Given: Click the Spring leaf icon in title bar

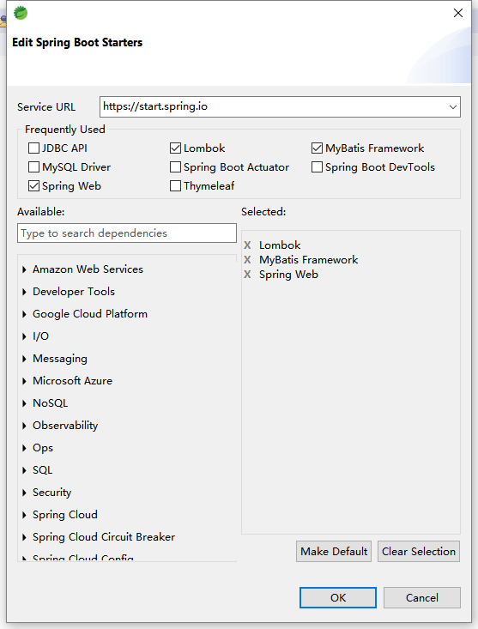Looking at the screenshot, I should pyautogui.click(x=21, y=13).
